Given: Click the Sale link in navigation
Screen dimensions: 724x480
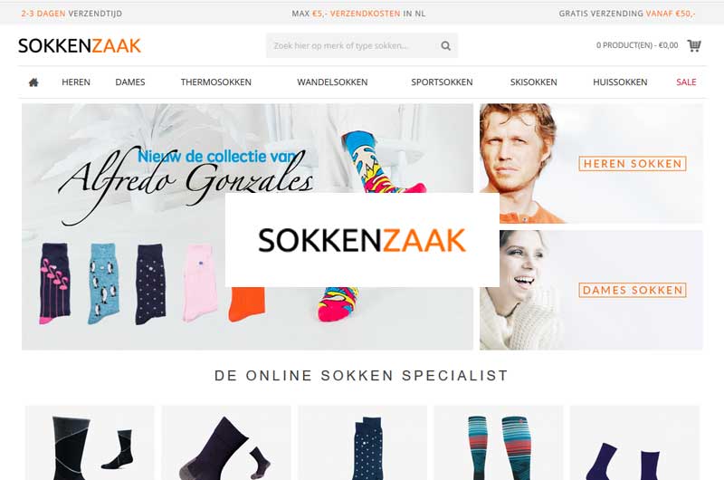Looking at the screenshot, I should pos(686,82).
